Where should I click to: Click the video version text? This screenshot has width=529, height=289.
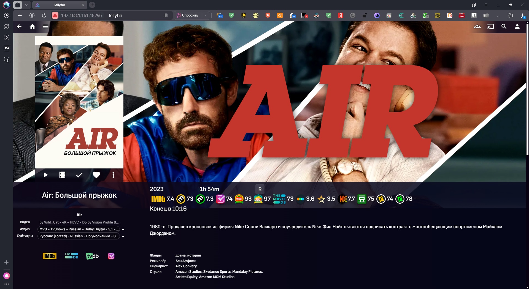coord(79,222)
